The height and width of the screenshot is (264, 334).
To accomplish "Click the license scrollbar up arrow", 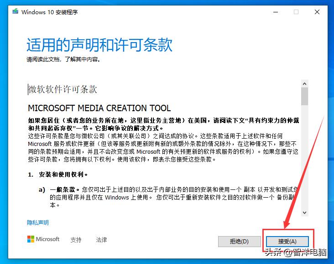I will 305,84.
